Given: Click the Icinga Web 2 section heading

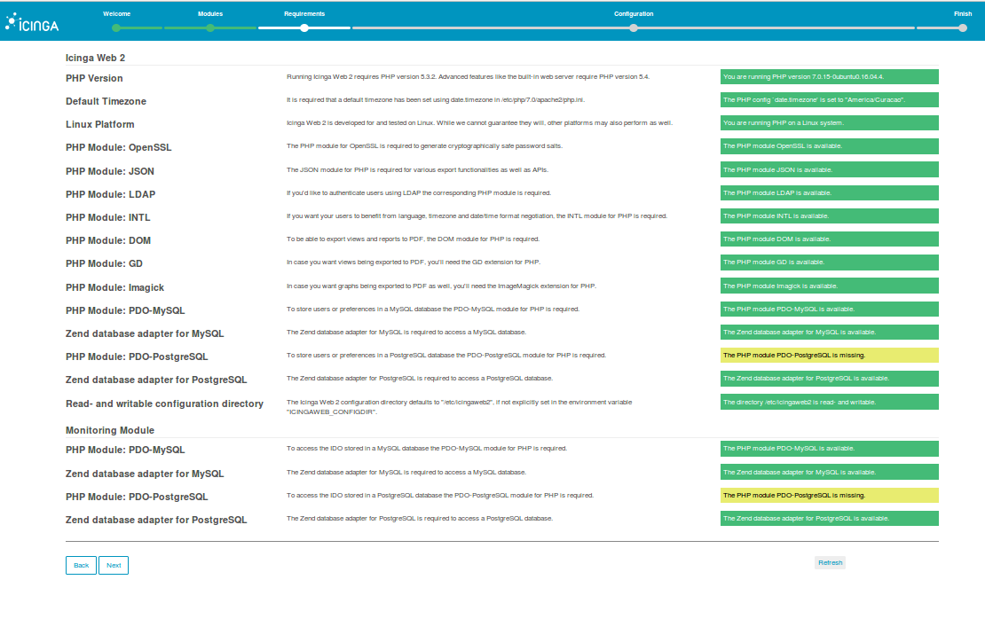Looking at the screenshot, I should [x=96, y=58].
